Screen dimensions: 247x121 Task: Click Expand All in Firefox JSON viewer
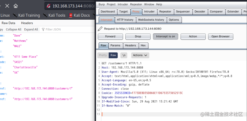(31, 29)
